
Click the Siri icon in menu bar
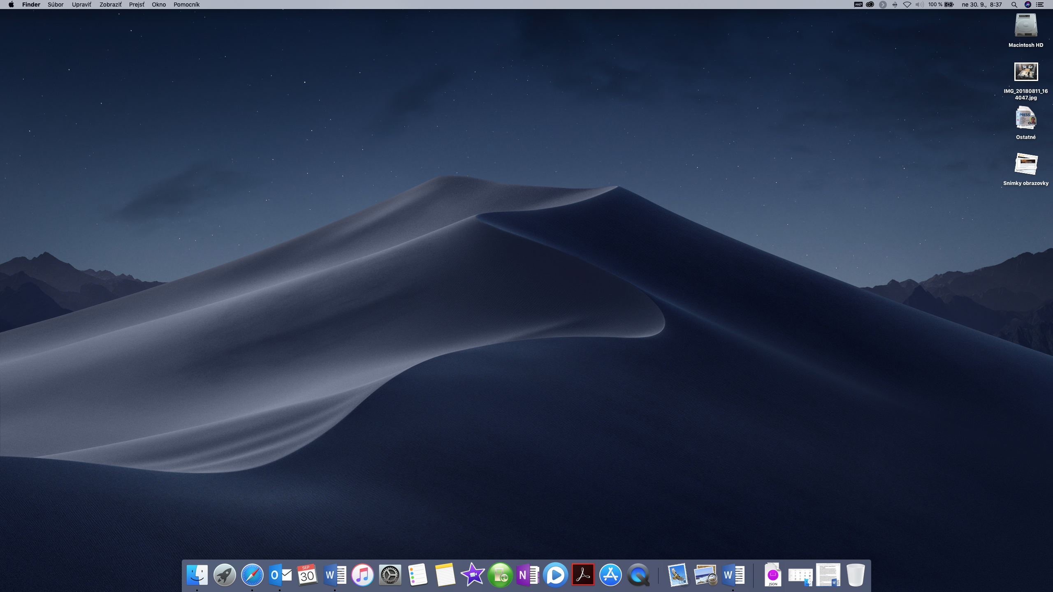(1027, 5)
